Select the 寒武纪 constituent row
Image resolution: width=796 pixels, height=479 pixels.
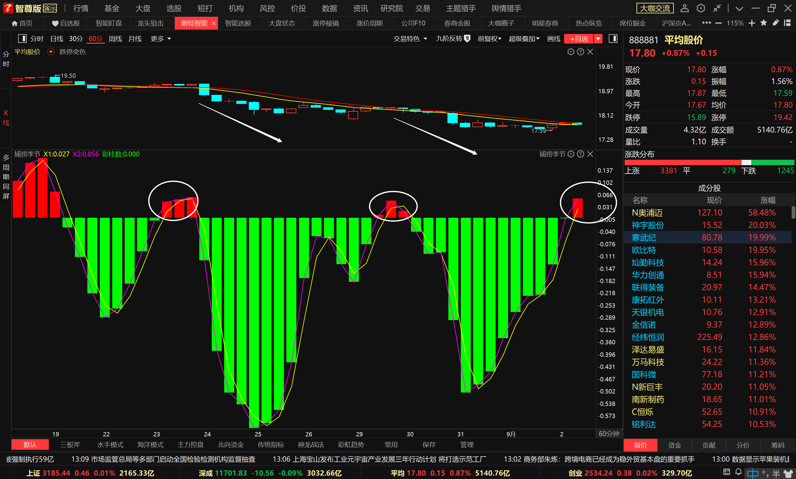[x=707, y=238]
